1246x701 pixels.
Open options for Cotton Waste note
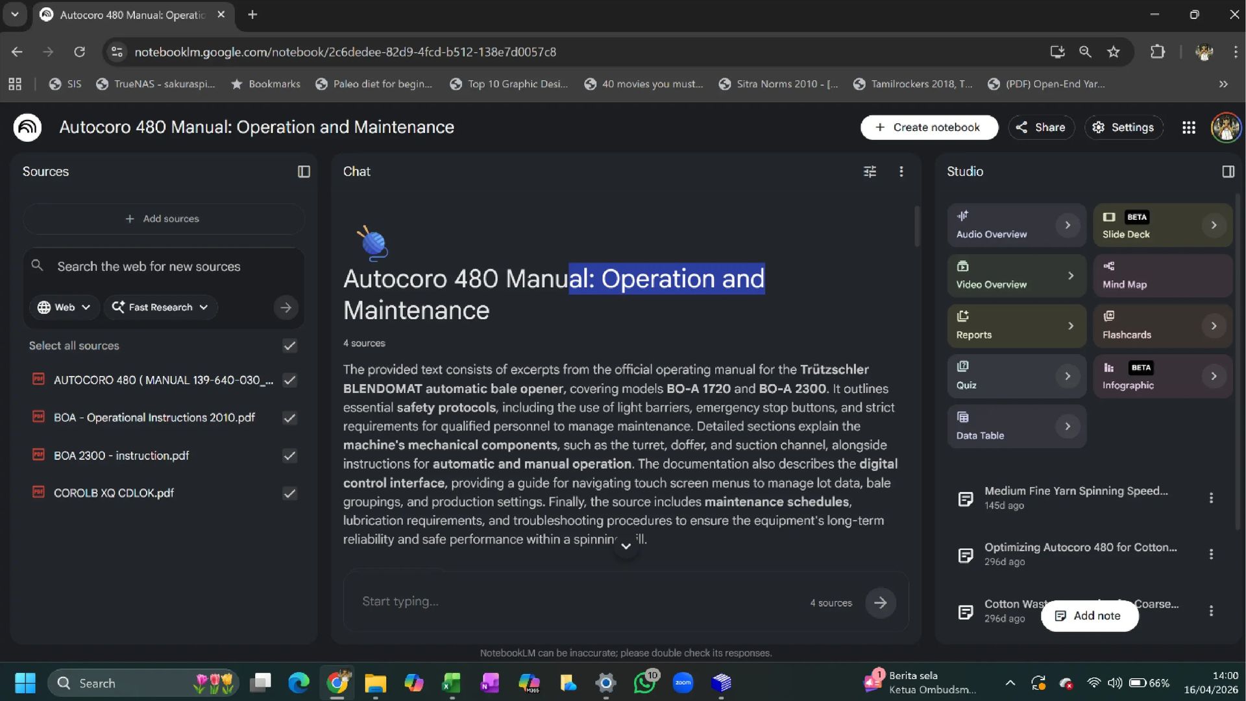click(1210, 611)
